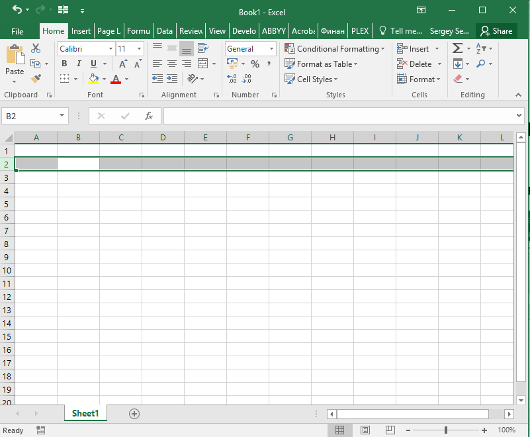The height and width of the screenshot is (437, 530).
Task: Click the Share button
Action: 496,31
